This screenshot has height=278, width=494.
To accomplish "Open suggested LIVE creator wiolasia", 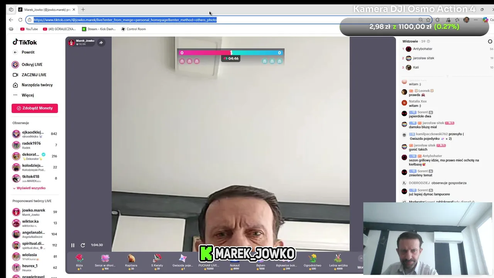I will [x=35, y=256].
